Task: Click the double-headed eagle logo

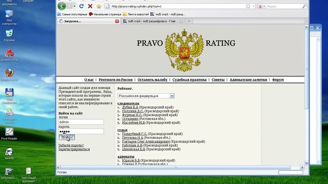Action: pyautogui.click(x=184, y=50)
